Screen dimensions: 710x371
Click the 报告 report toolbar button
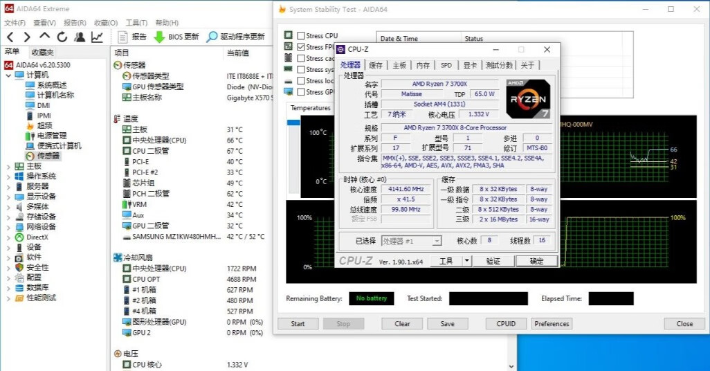tap(132, 37)
